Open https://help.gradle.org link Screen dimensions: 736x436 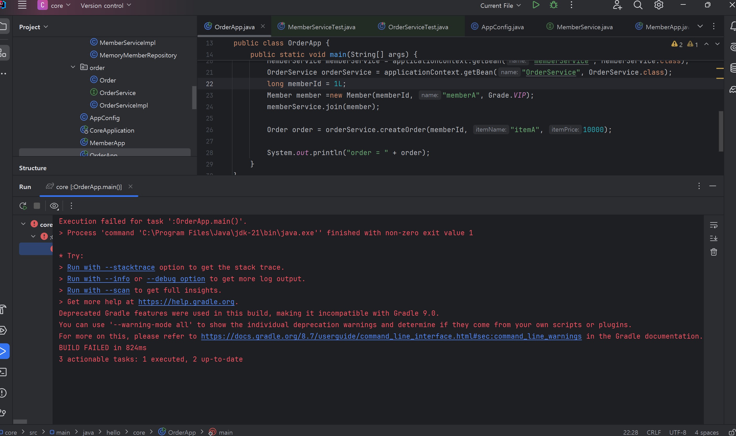point(186,302)
